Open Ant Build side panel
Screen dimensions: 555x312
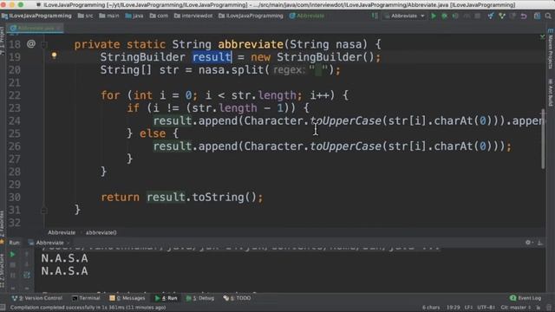pos(551,93)
